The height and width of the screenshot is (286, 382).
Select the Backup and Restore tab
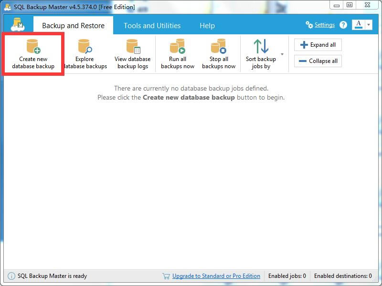73,25
